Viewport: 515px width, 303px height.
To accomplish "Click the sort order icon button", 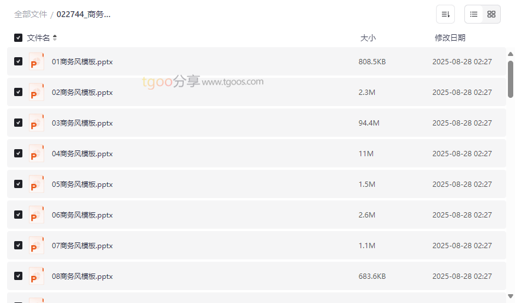I will pyautogui.click(x=445, y=14).
